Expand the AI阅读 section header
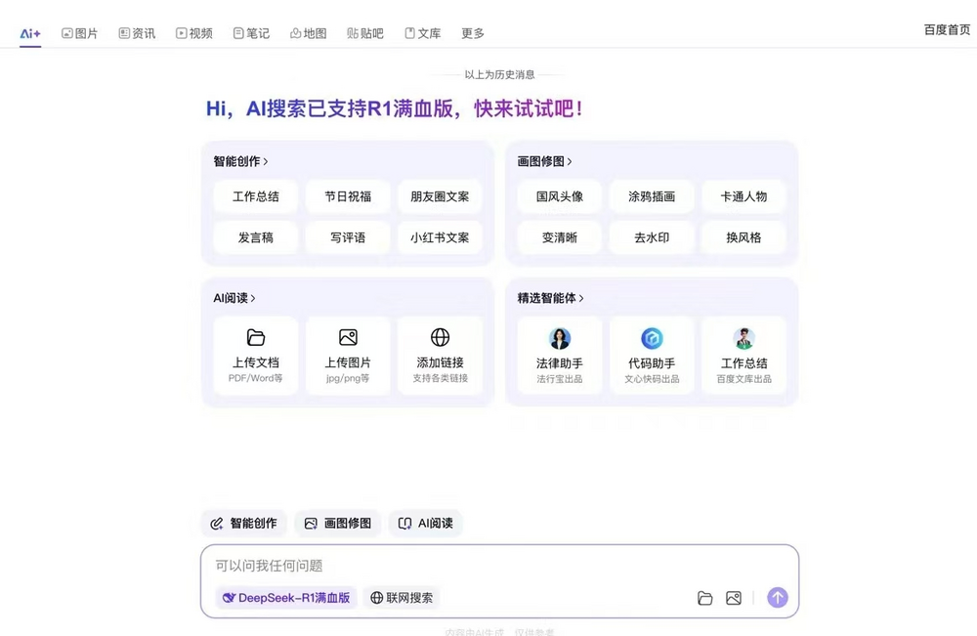The height and width of the screenshot is (636, 977). (234, 298)
